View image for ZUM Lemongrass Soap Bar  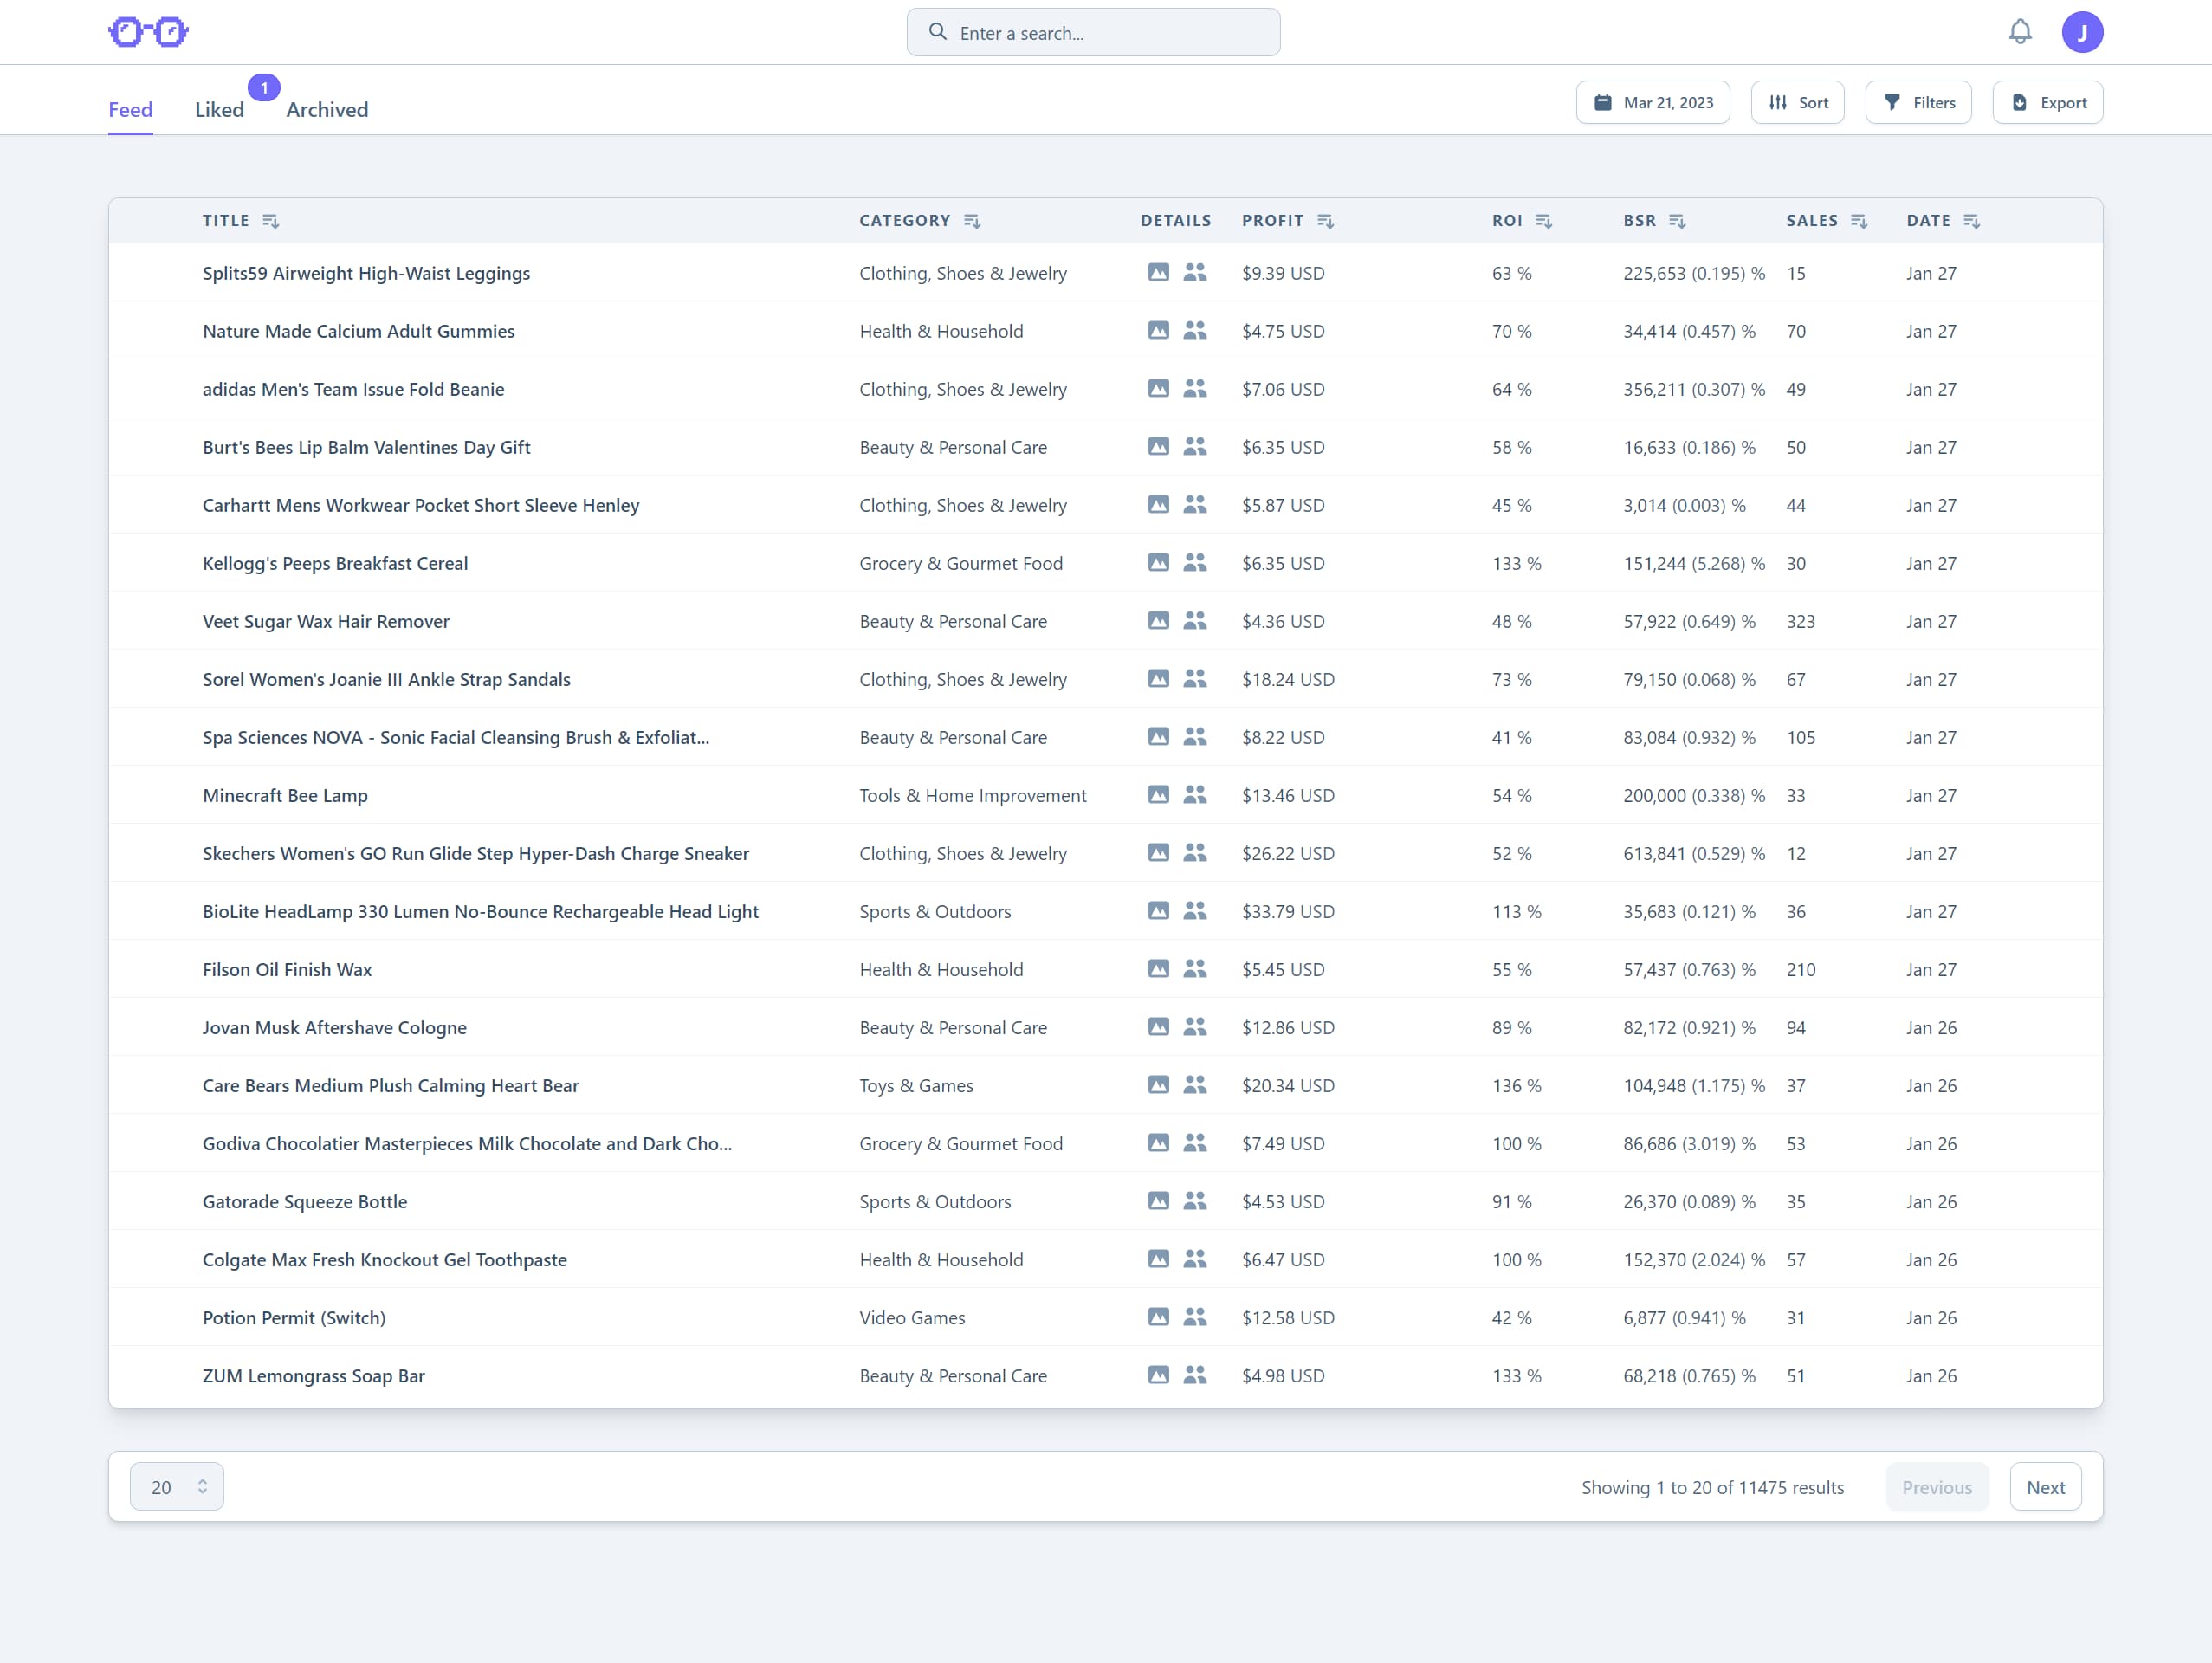click(x=1158, y=1374)
